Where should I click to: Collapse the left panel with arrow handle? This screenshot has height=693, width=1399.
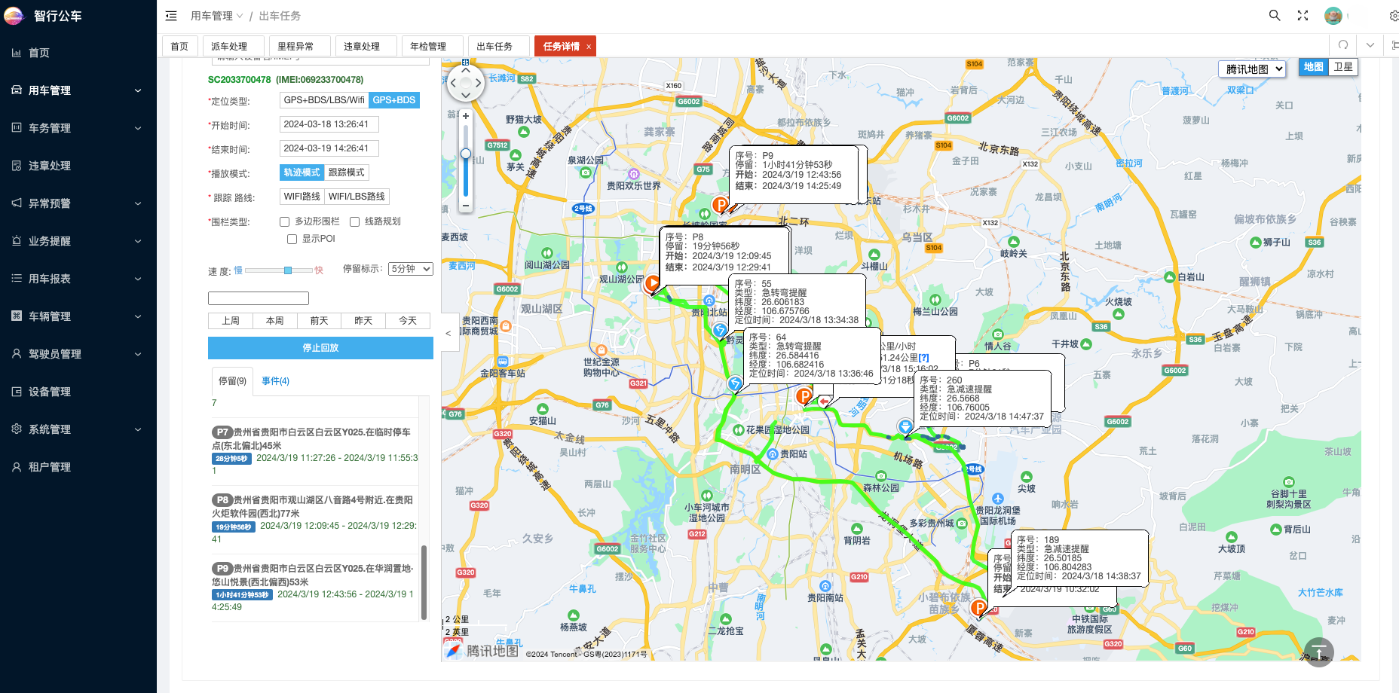coord(448,333)
